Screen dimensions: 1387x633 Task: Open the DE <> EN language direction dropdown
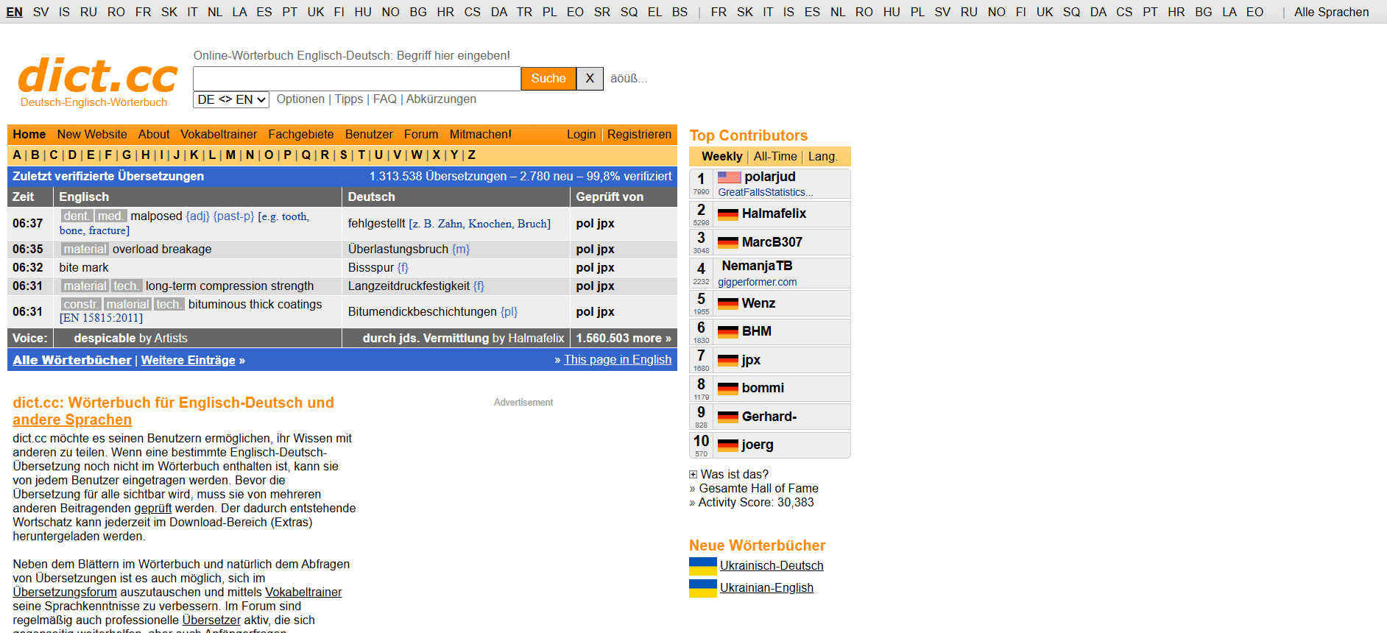231,100
